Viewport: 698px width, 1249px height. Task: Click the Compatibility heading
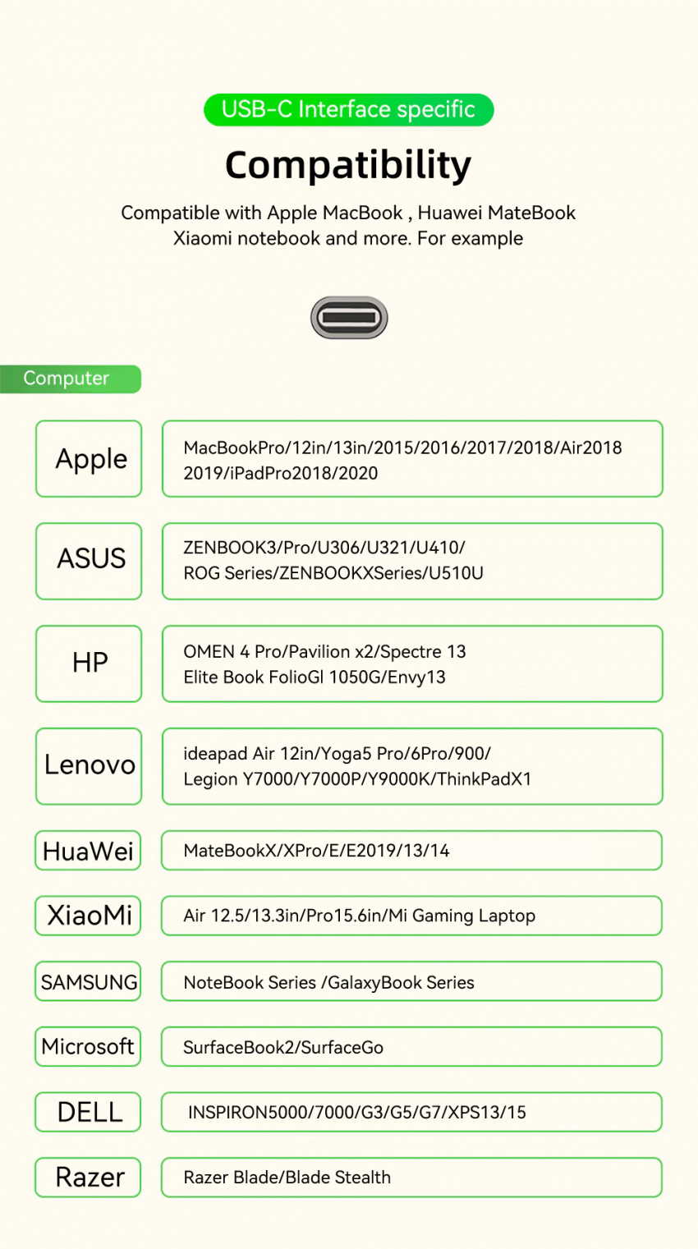tap(349, 165)
